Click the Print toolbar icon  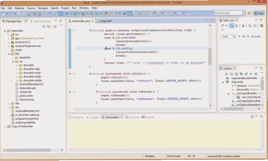pyautogui.click(x=29, y=14)
